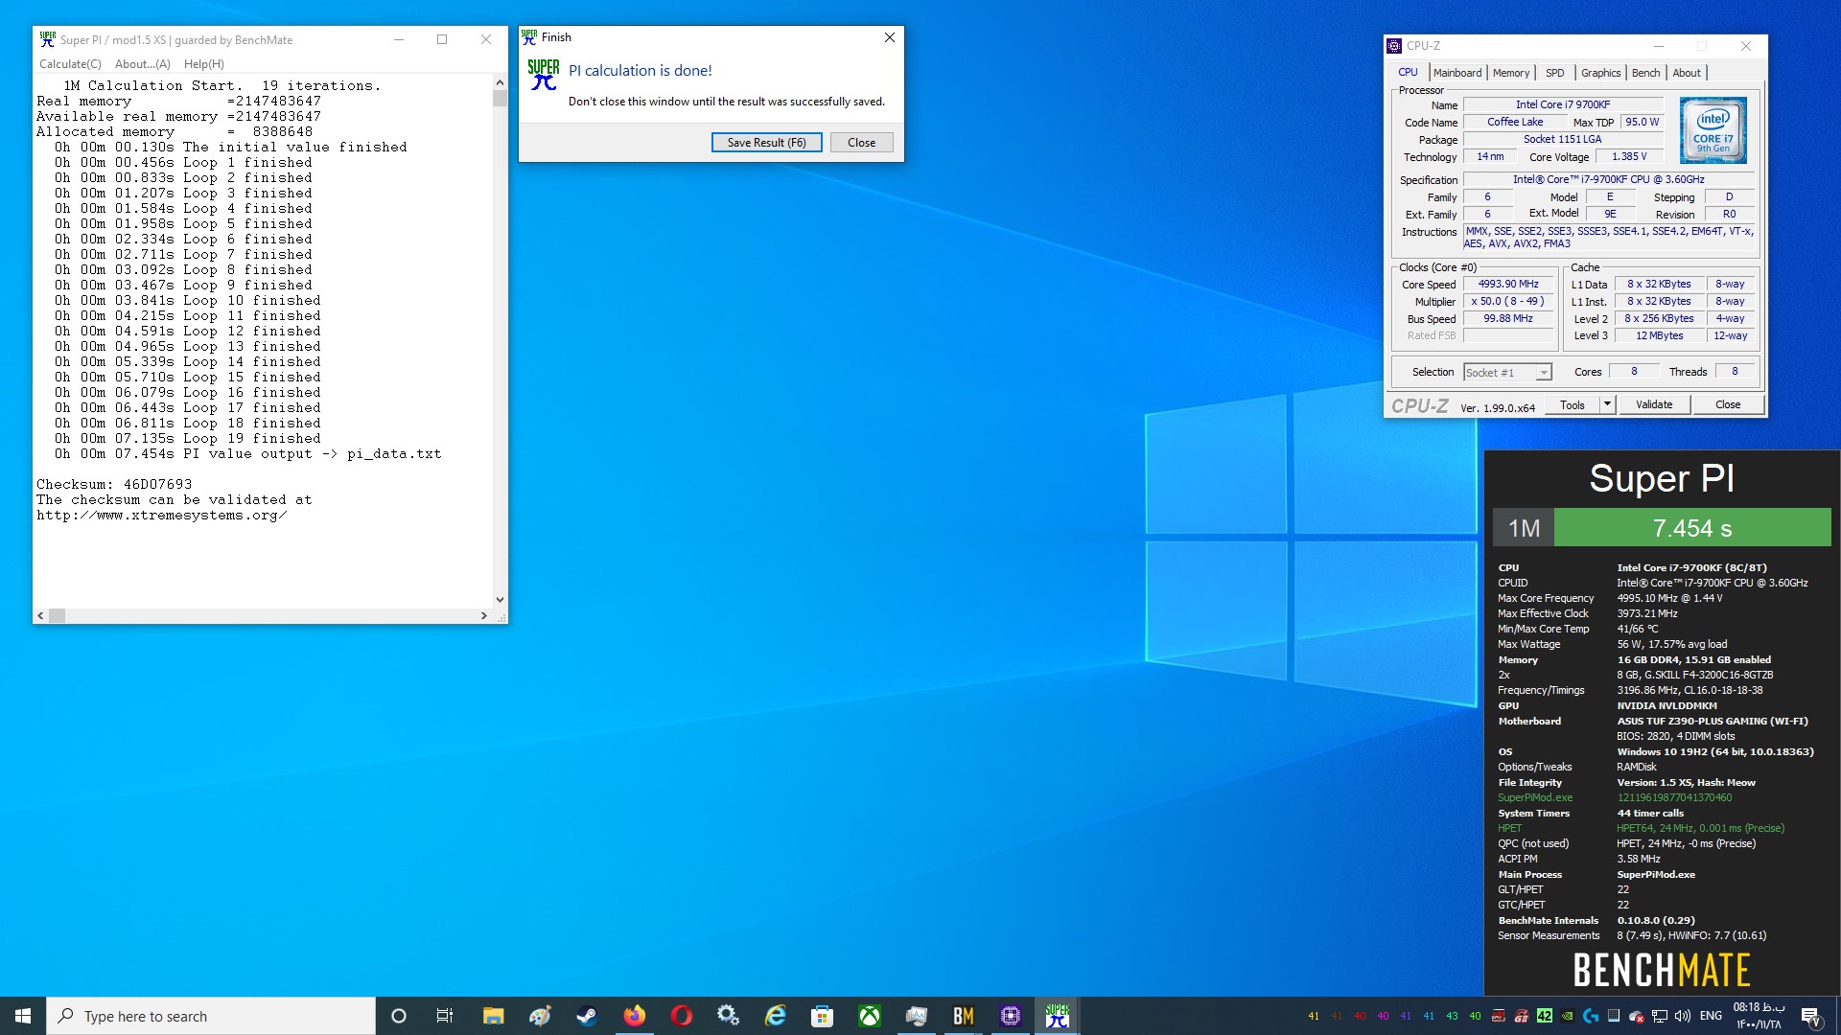Open Firefox from the taskbar
Viewport: 1841px width, 1035px height.
(x=634, y=1016)
